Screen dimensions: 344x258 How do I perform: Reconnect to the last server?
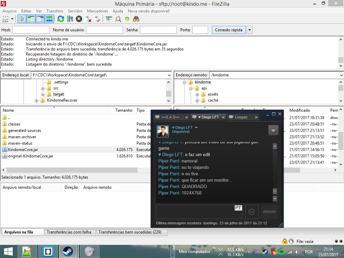click(x=97, y=19)
